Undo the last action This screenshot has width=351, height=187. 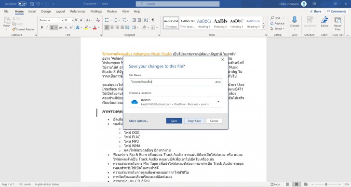click(38, 4)
